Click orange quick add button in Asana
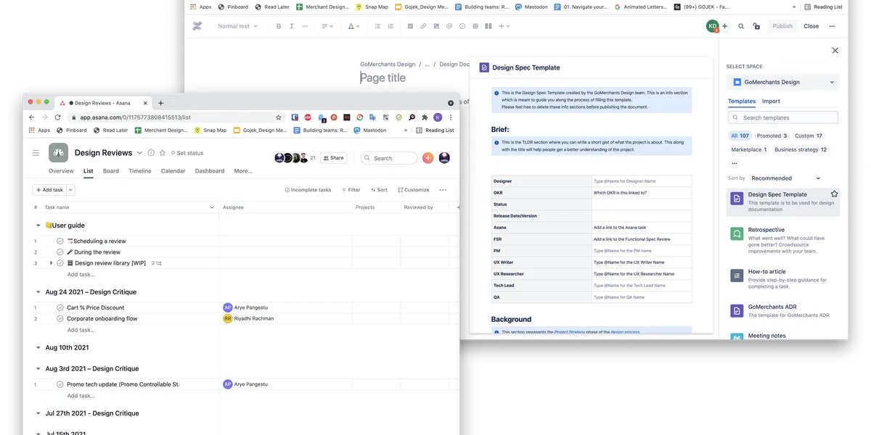This screenshot has width=871, height=435. tap(428, 158)
